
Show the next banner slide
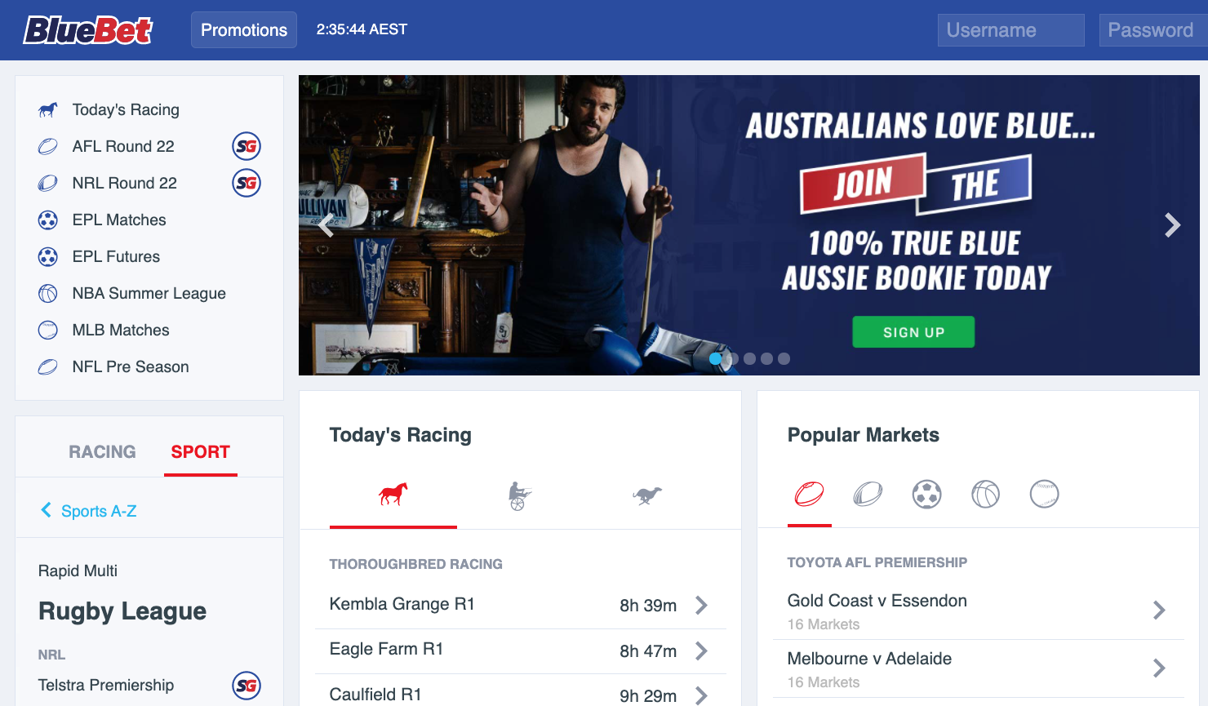1172,225
